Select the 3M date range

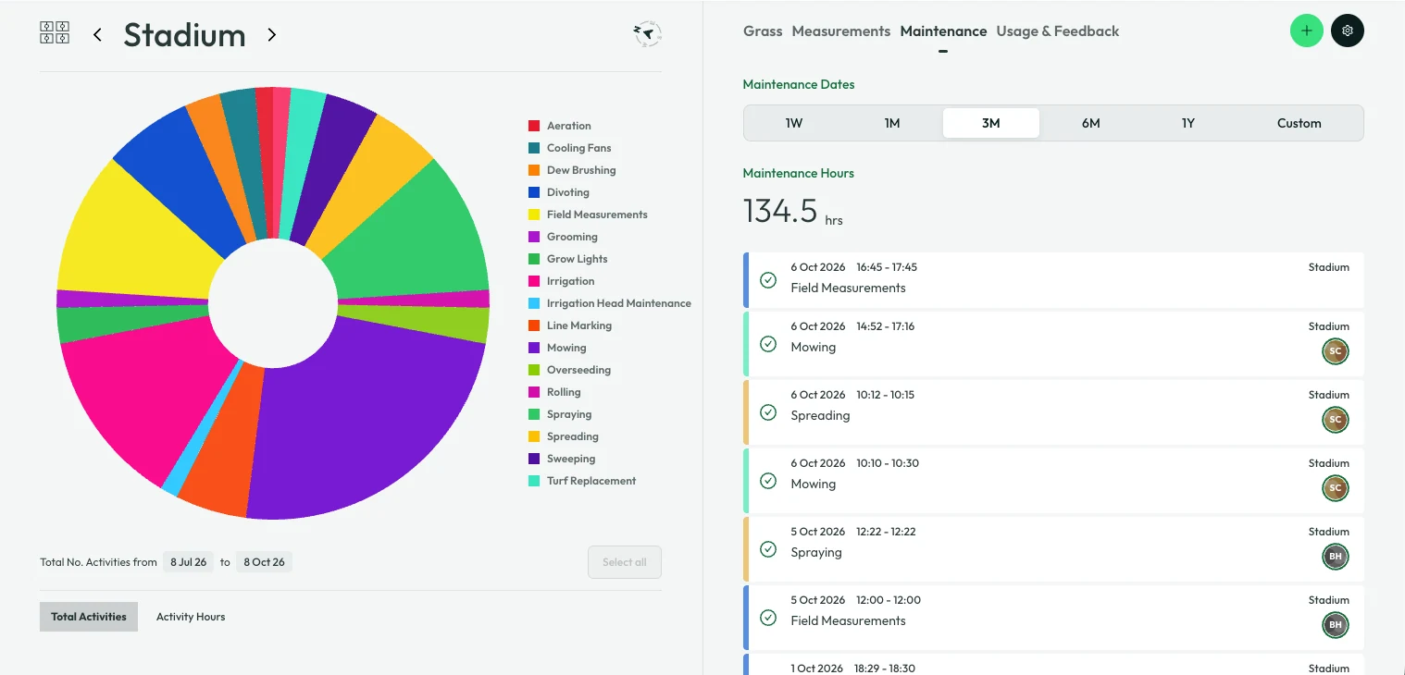click(991, 123)
